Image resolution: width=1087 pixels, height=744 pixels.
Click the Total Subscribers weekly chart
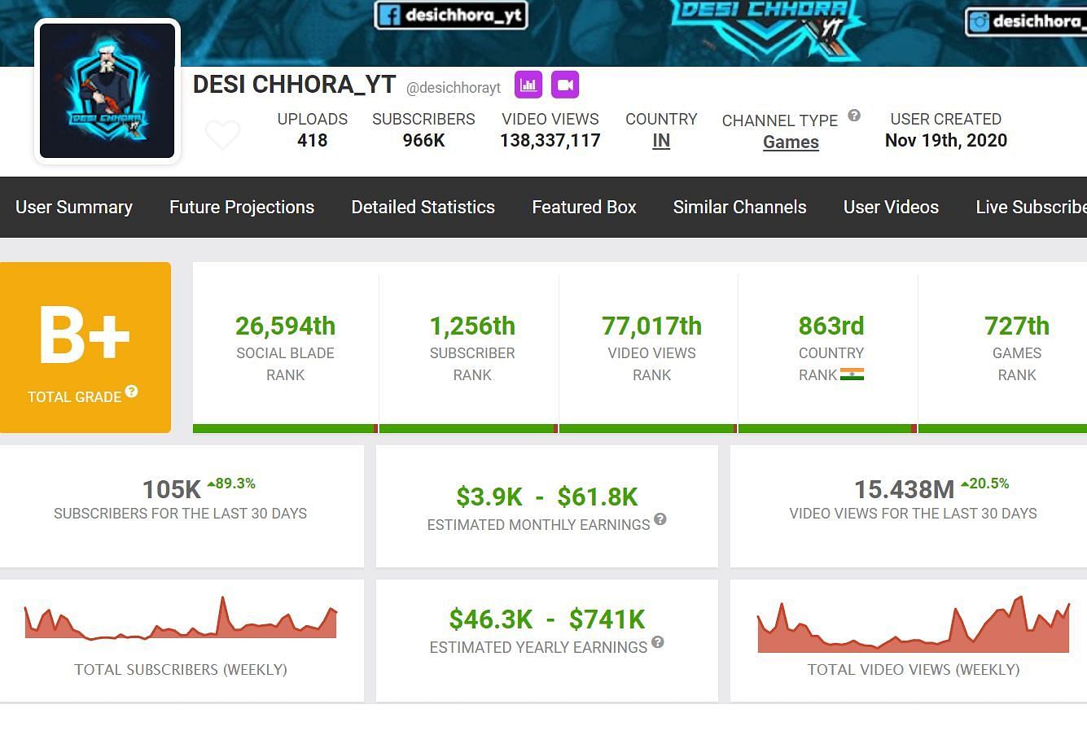click(181, 619)
